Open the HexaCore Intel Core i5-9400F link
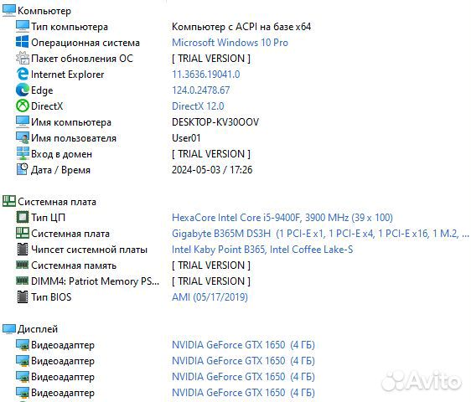 point(282,218)
